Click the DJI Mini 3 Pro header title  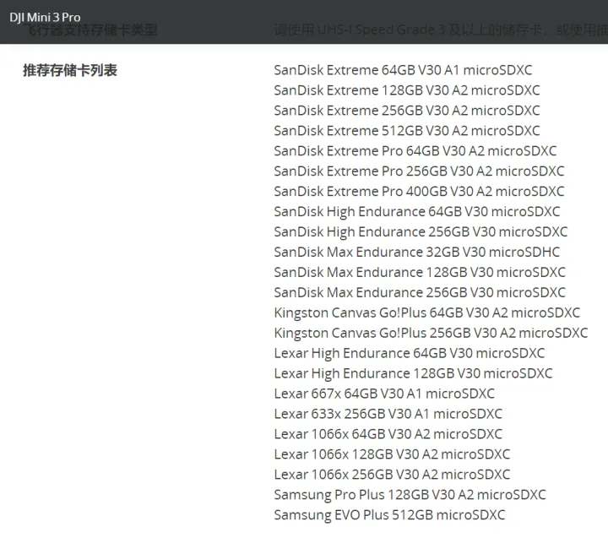[45, 18]
